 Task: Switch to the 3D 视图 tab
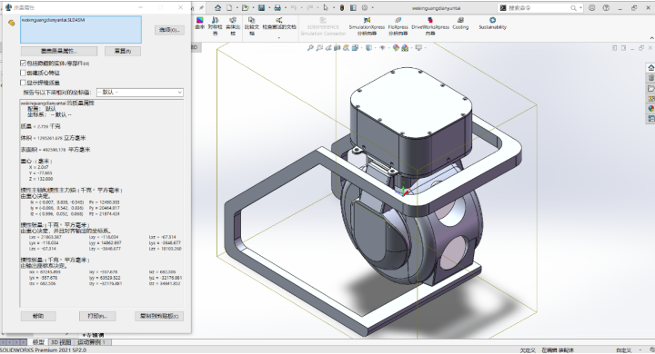tap(61, 342)
